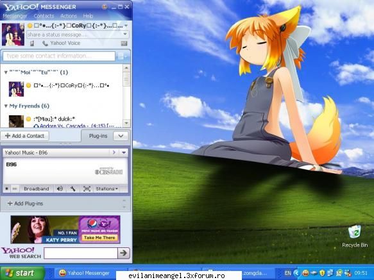Image resolution: width=374 pixels, height=280 pixels.
Task: Click the pop-out player icon
Action: coord(87,189)
